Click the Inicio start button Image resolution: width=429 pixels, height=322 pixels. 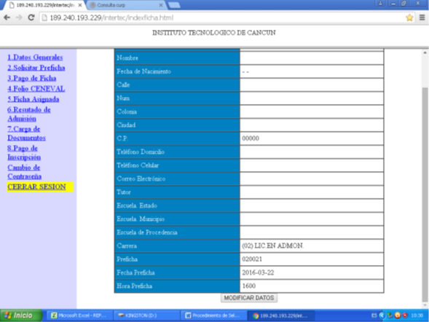coord(21,315)
